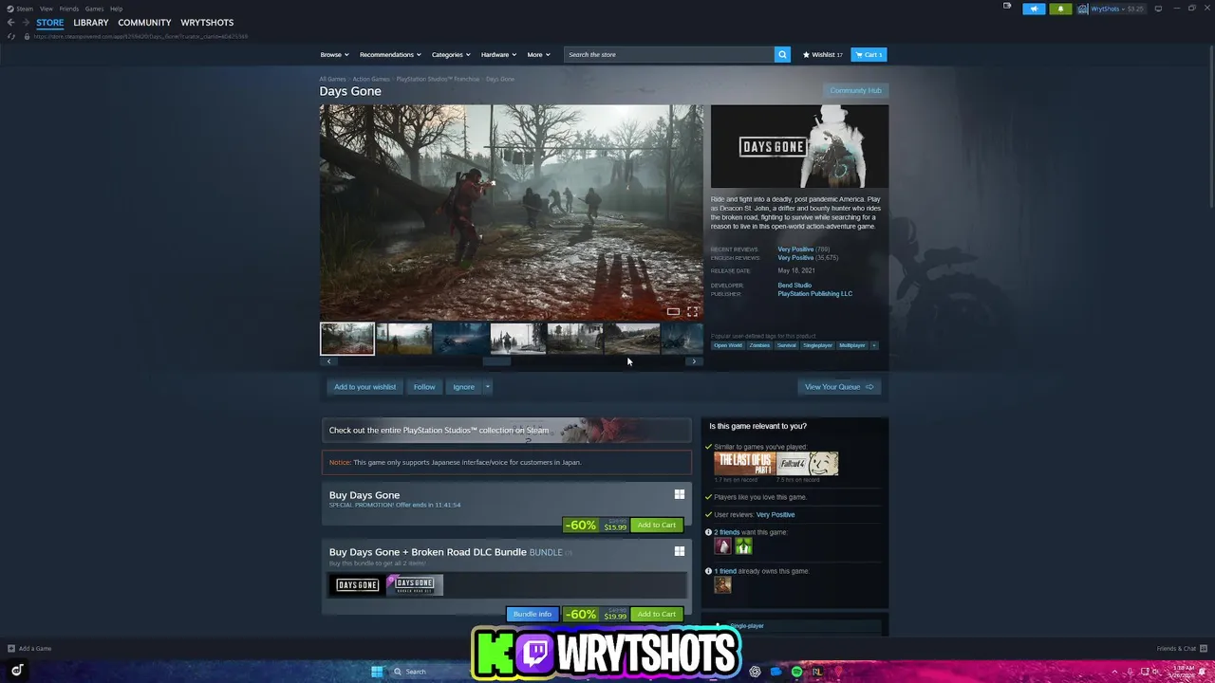Click the Bundle info button
Screen dimensions: 1215x683
(532, 614)
